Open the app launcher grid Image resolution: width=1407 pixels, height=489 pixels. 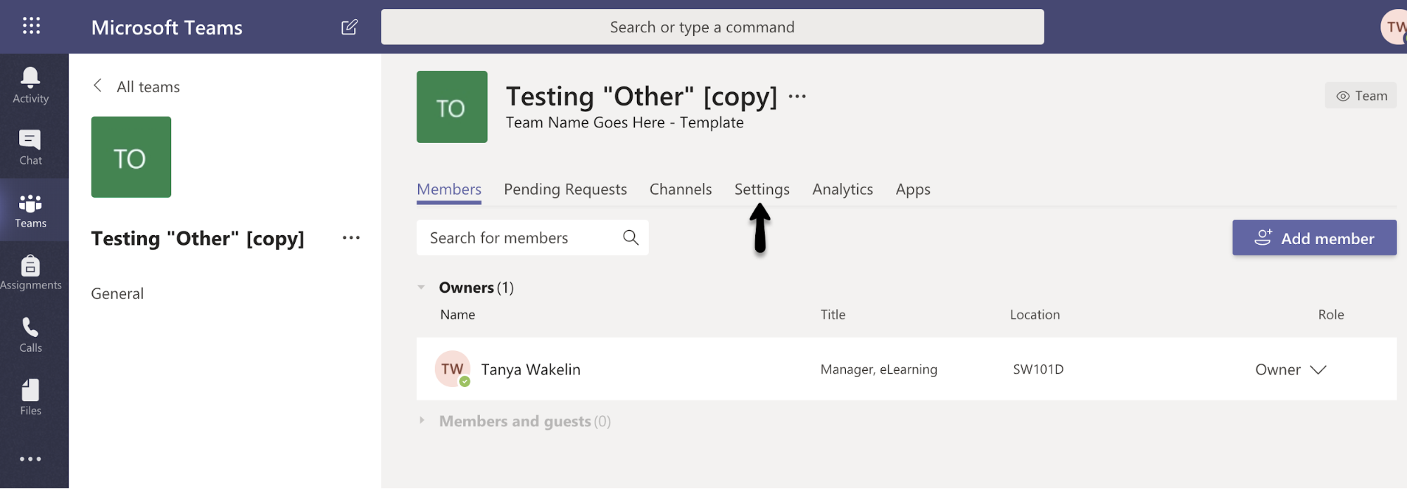coord(31,26)
